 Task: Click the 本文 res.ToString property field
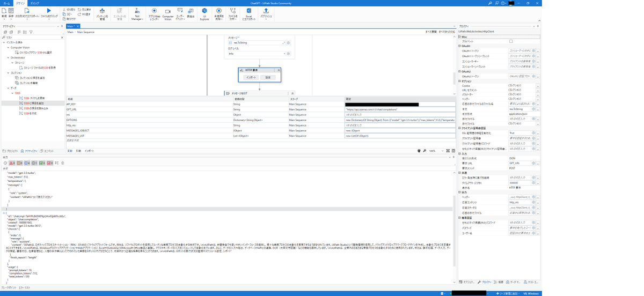520,108
